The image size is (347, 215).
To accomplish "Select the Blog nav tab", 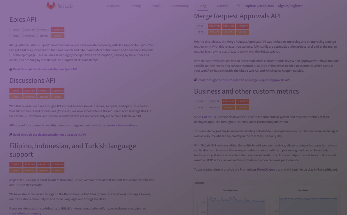I will [203, 6].
